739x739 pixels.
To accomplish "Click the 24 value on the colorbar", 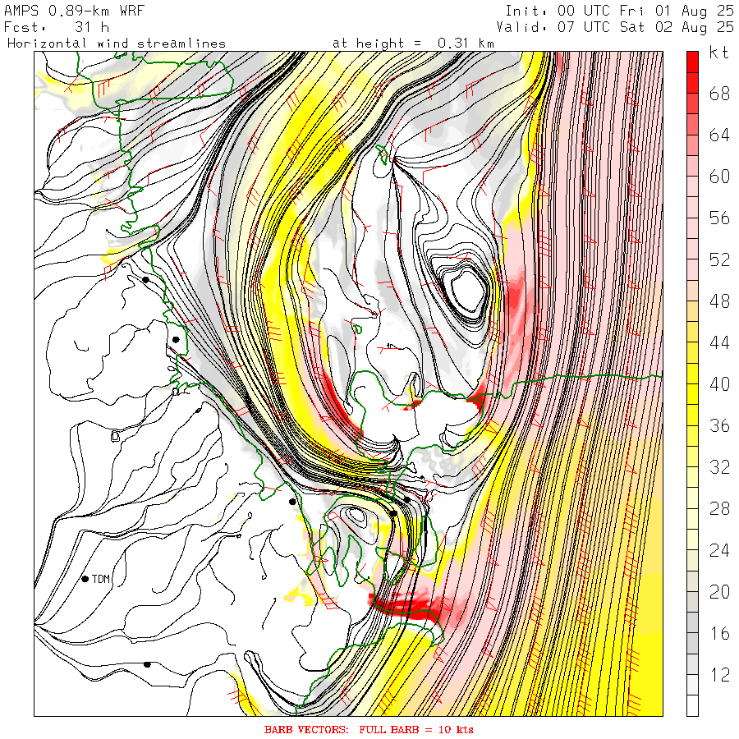I will pos(719,550).
